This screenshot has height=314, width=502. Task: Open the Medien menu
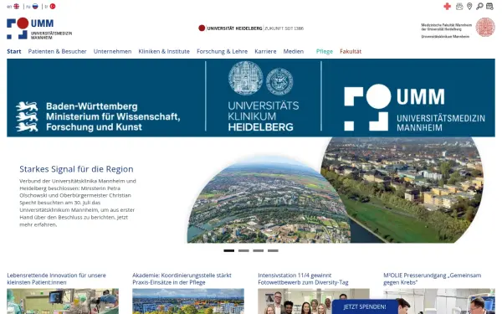click(x=294, y=51)
